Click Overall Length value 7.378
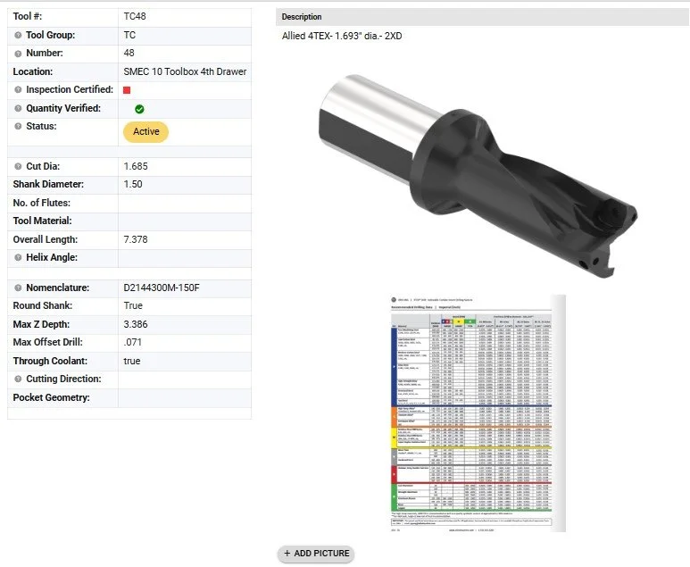This screenshot has height=567, width=690. coord(136,239)
